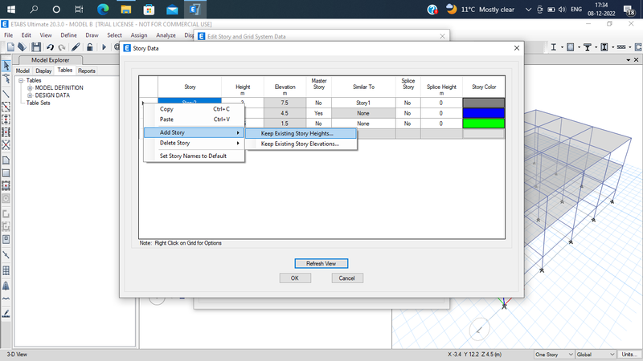Viewport: 643px width, 361px height.
Task: Choose Set Story Names to Default
Action: 194,156
